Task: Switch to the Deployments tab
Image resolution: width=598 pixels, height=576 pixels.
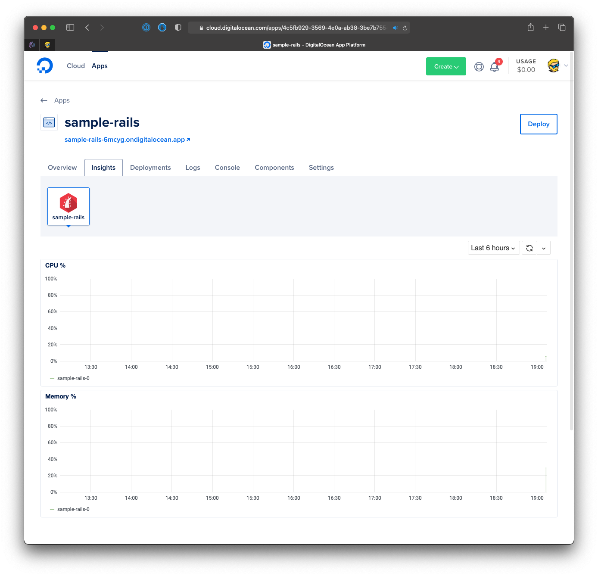Action: tap(150, 168)
